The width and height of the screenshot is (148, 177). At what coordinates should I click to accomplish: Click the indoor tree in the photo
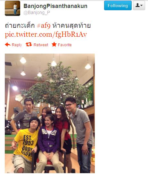pos(57,84)
